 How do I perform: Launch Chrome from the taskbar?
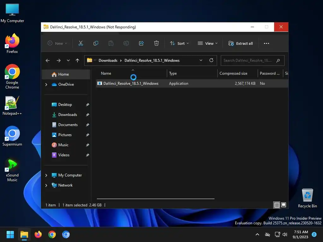click(x=52, y=234)
